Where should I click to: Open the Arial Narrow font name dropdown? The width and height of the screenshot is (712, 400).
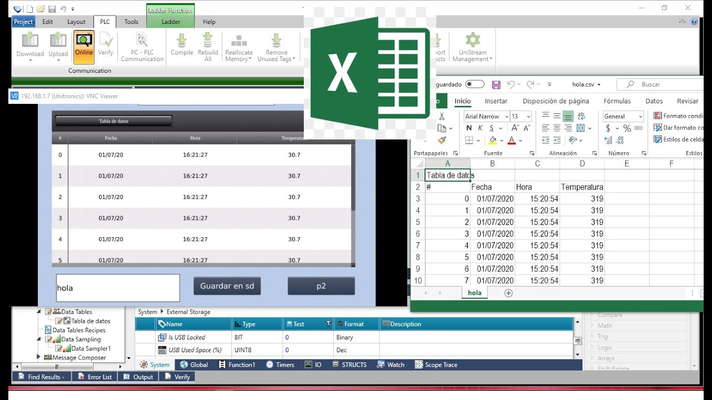[507, 116]
